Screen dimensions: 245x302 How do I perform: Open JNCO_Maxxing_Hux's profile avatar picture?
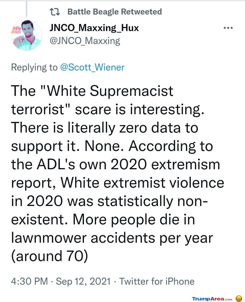tap(26, 35)
